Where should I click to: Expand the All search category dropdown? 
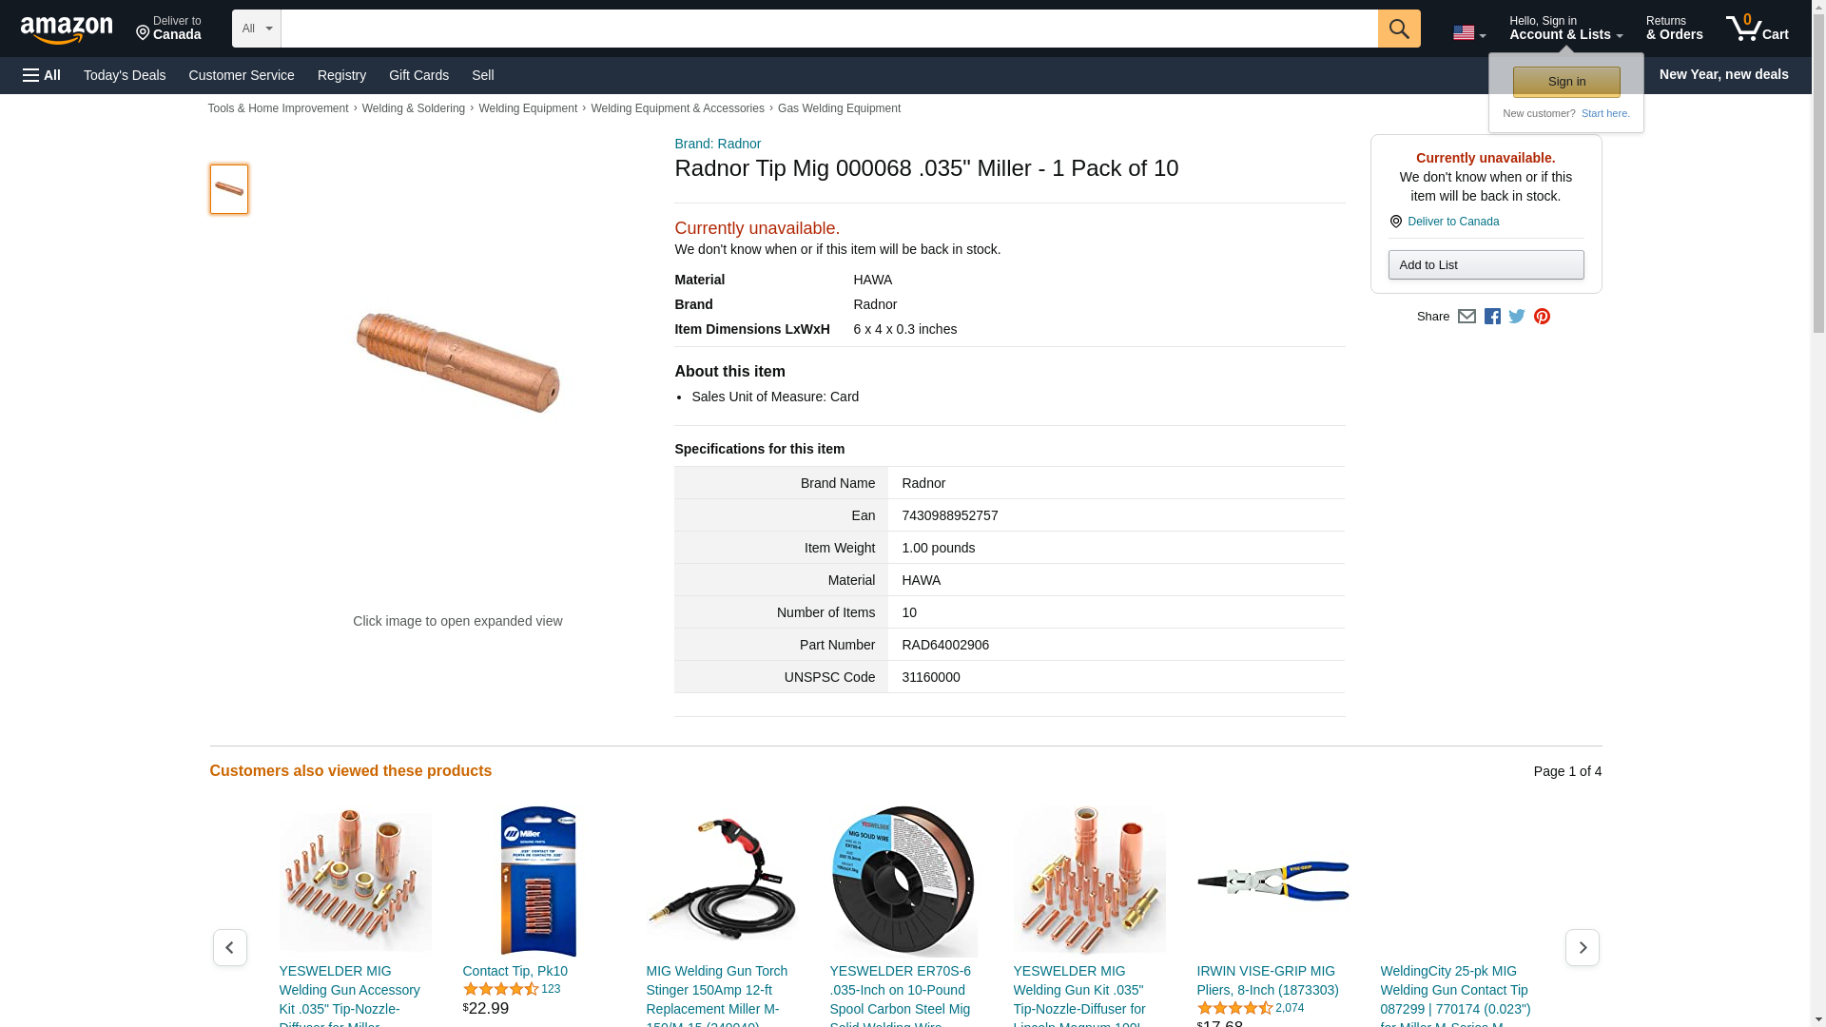[x=256, y=29]
